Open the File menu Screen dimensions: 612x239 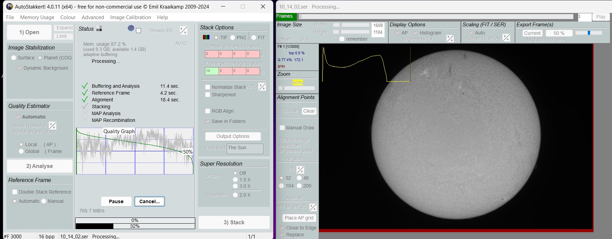pyautogui.click(x=10, y=17)
